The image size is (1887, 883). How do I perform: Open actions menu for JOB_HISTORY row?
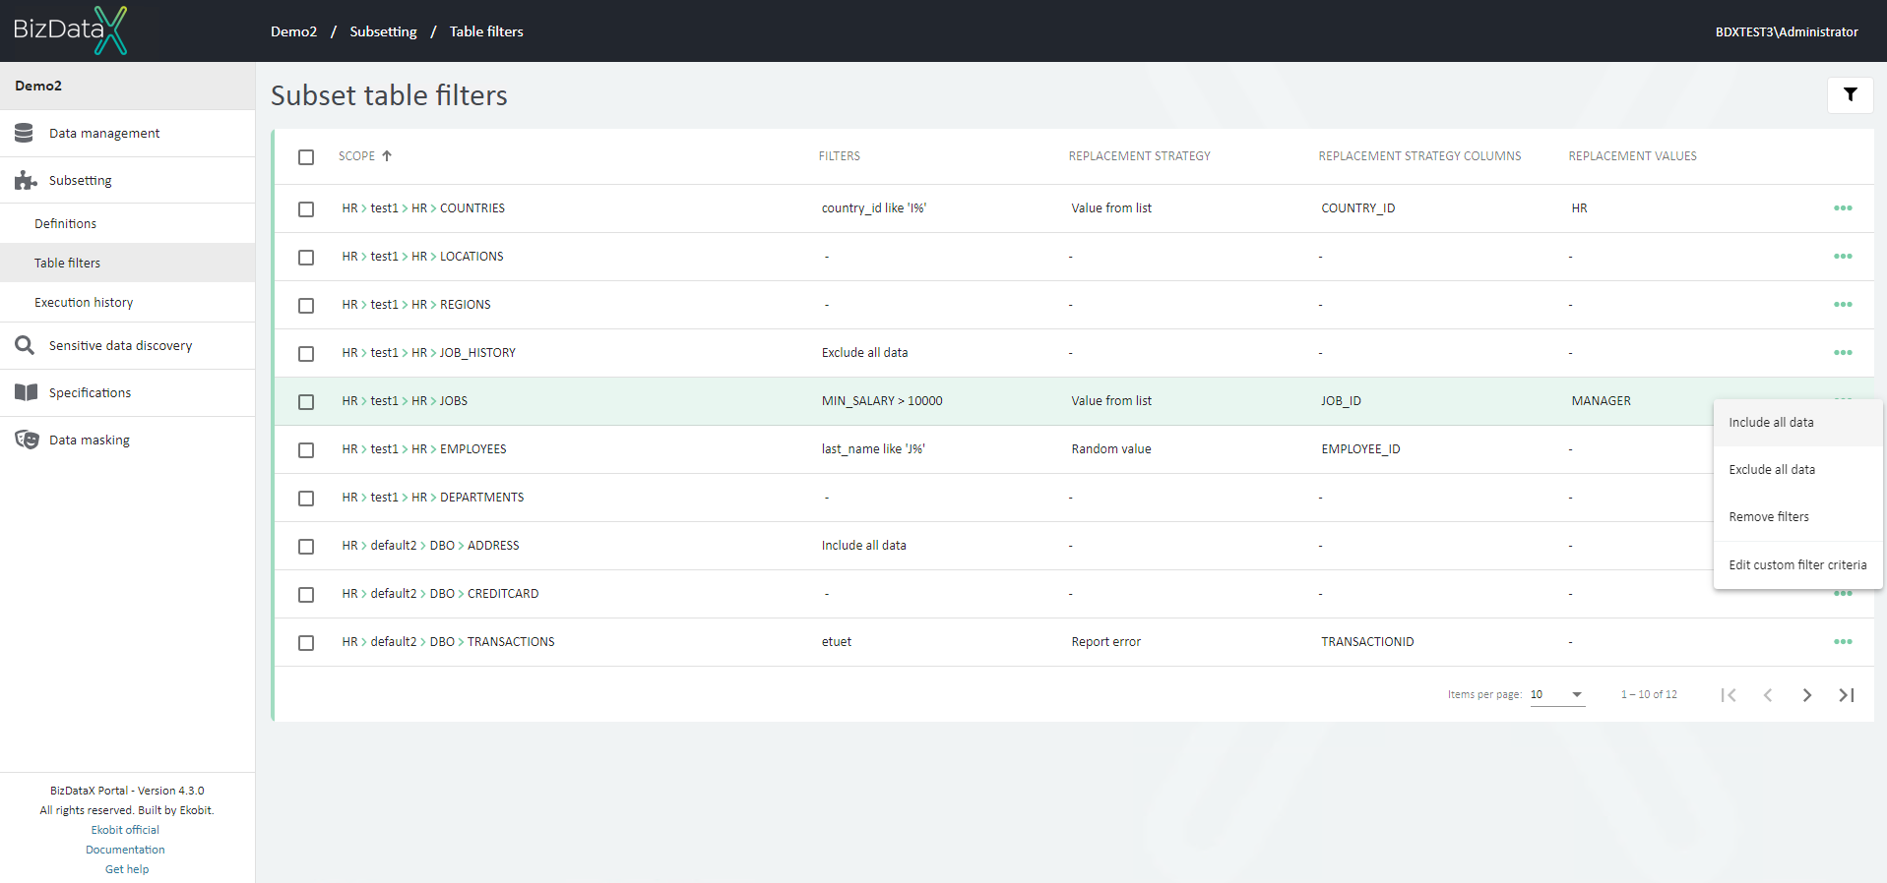click(1843, 353)
